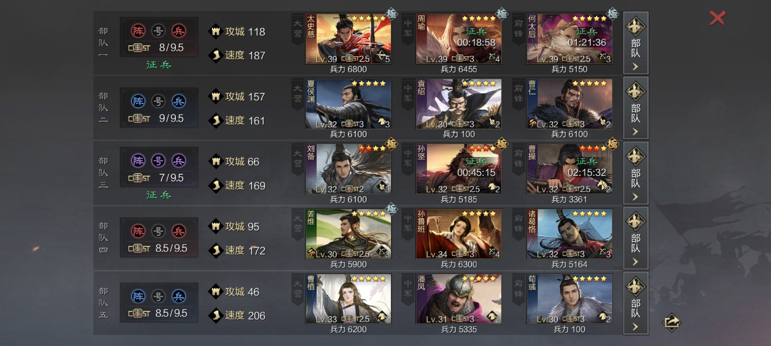The image size is (771, 346).
Task: Click the red 阵 icon in 部队一
Action: click(138, 31)
